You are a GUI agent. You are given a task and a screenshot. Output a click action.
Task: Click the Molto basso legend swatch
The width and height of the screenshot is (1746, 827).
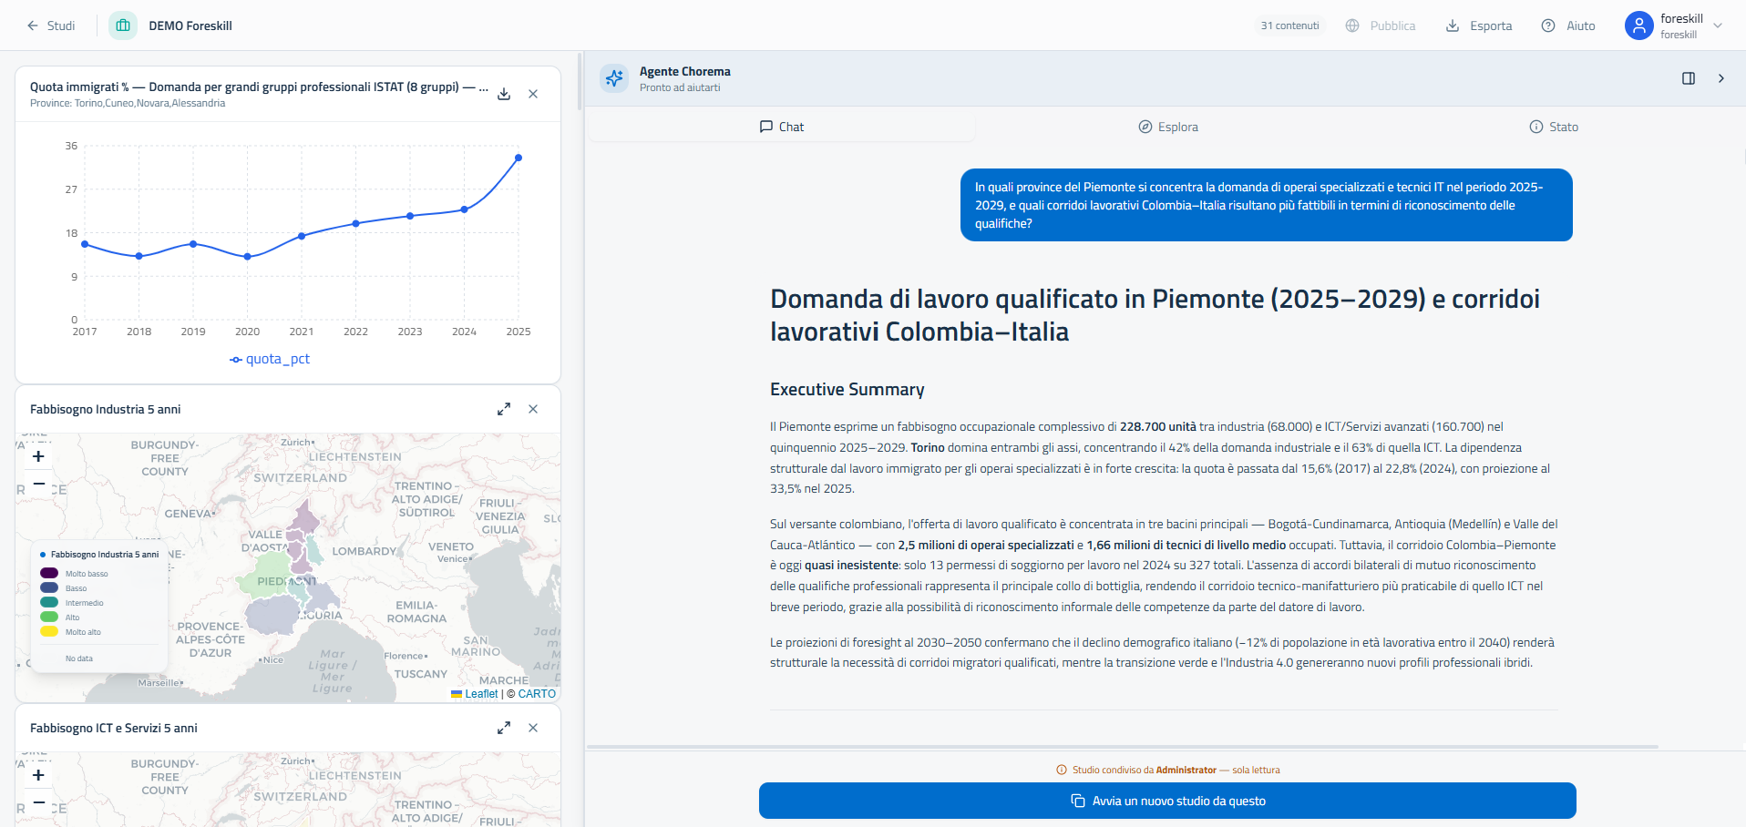click(x=49, y=573)
